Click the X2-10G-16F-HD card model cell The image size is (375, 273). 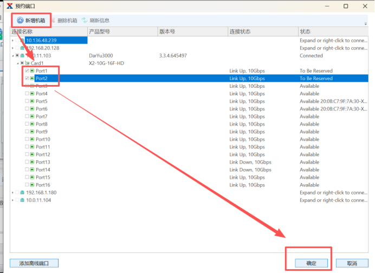106,63
